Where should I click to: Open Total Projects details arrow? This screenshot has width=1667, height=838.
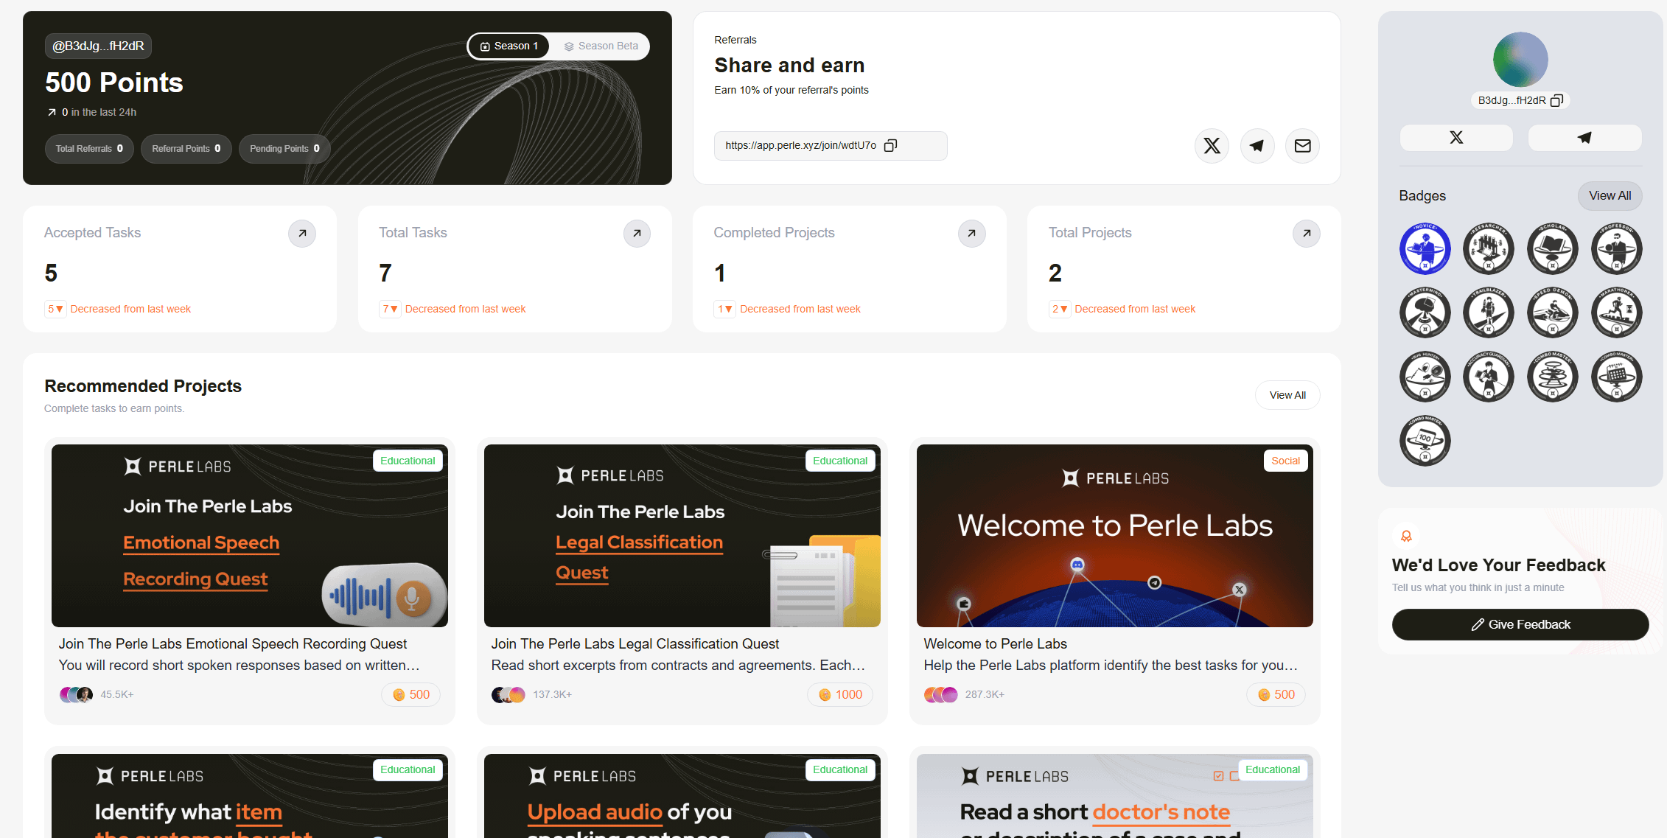[1306, 234]
